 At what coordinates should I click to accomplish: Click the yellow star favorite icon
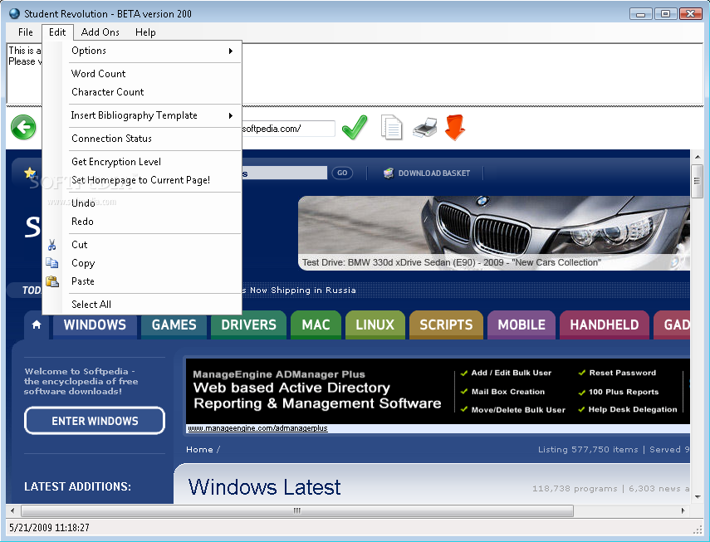coord(30,173)
